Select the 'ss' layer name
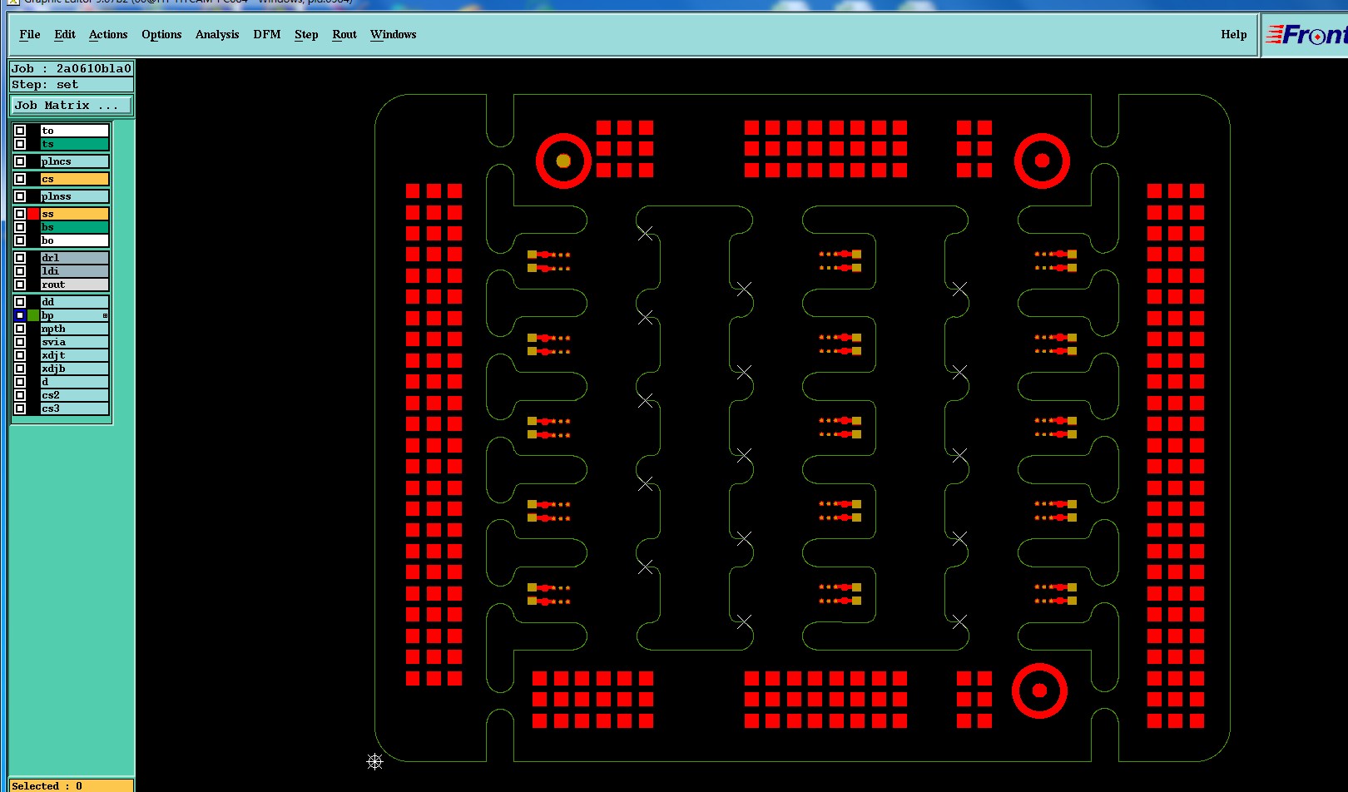Image resolution: width=1348 pixels, height=792 pixels. pyautogui.click(x=75, y=214)
